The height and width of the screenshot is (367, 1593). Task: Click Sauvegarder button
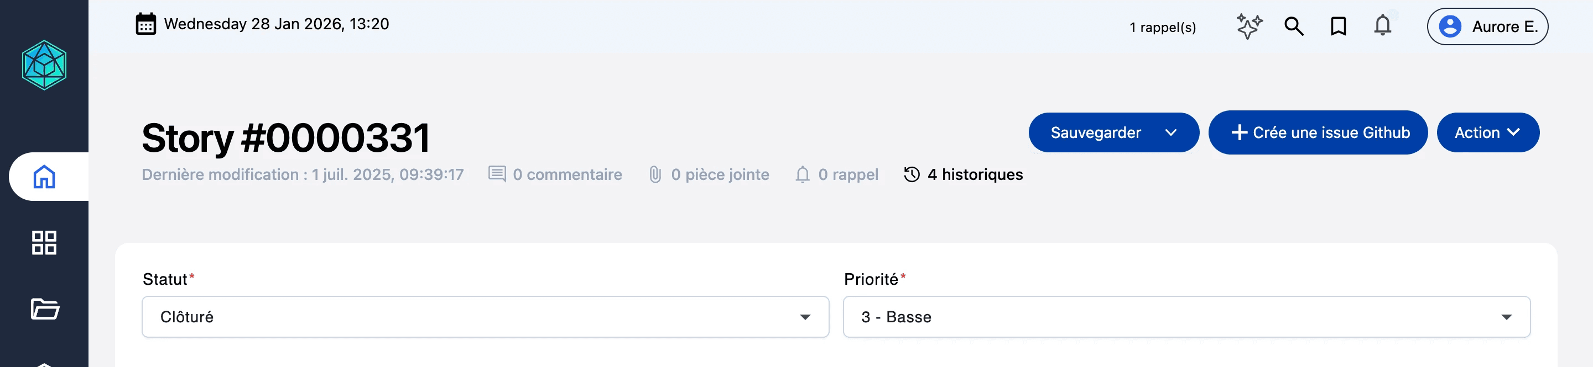pyautogui.click(x=1095, y=132)
